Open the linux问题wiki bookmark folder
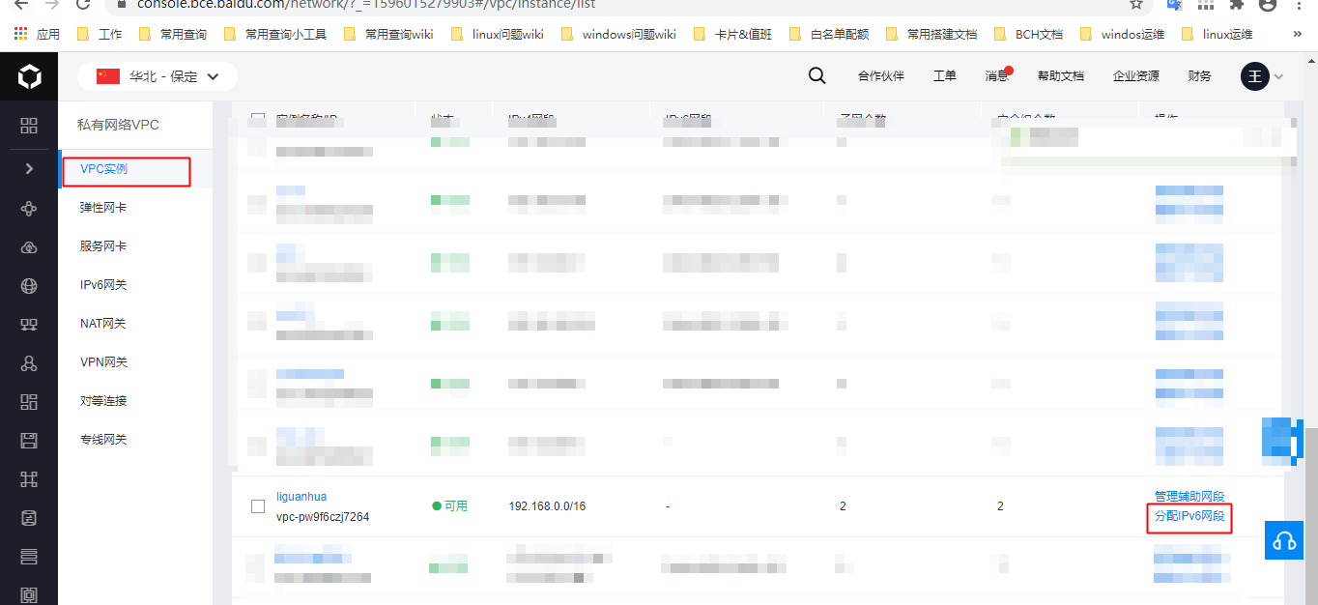This screenshot has width=1318, height=605. pos(497,34)
